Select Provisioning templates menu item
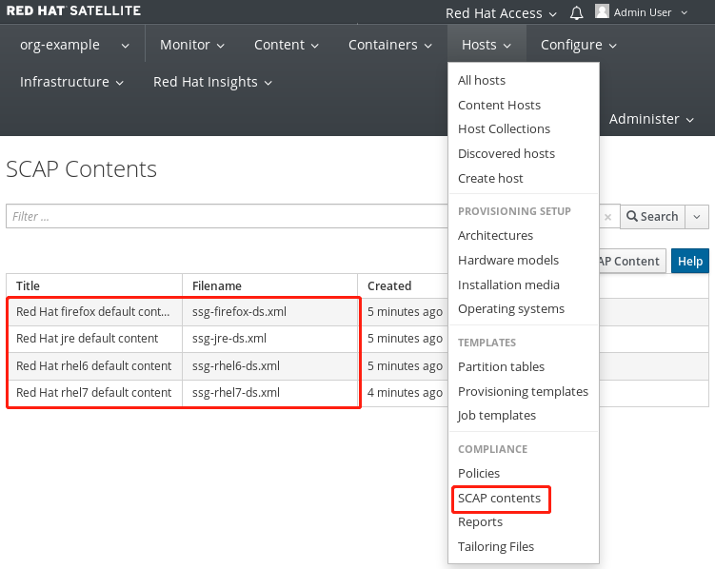This screenshot has width=715, height=569. click(523, 391)
